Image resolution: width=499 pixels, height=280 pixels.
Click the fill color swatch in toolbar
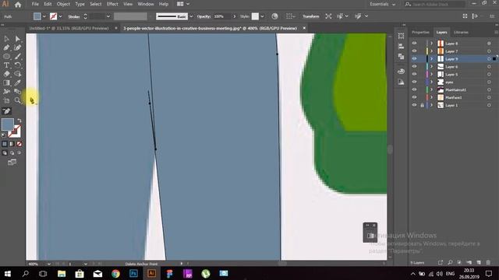[x=8, y=124]
